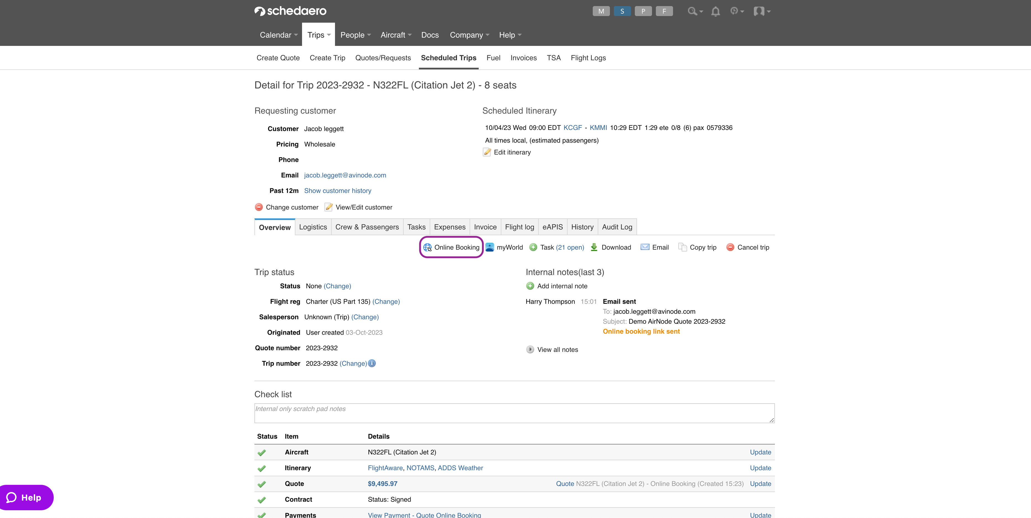
Task: Click jacob.leggett@avinode.com email link
Action: (345, 175)
